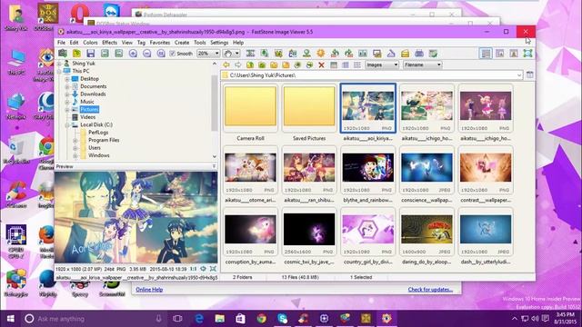582x327 pixels.
Task: Click the address bar path field
Action: [x=372, y=75]
